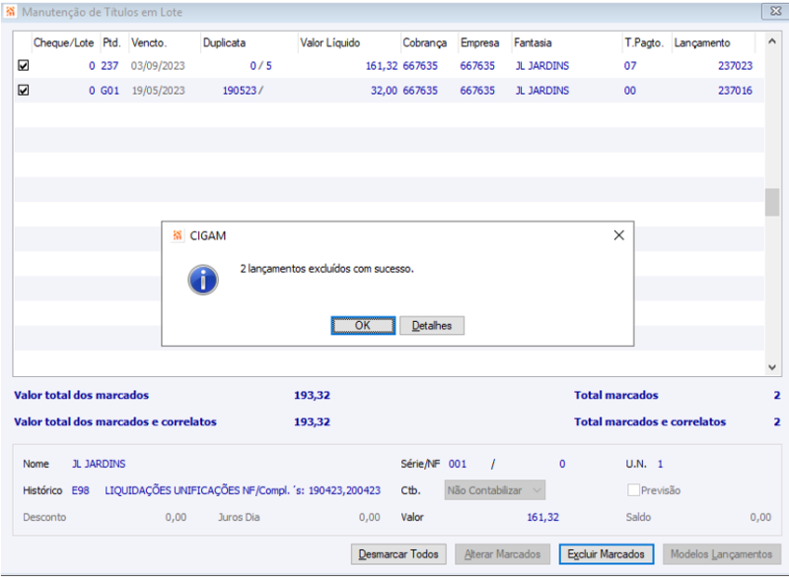Viewport: 789px width, 577px height.
Task: Click Histórico code E98
Action: [81, 490]
